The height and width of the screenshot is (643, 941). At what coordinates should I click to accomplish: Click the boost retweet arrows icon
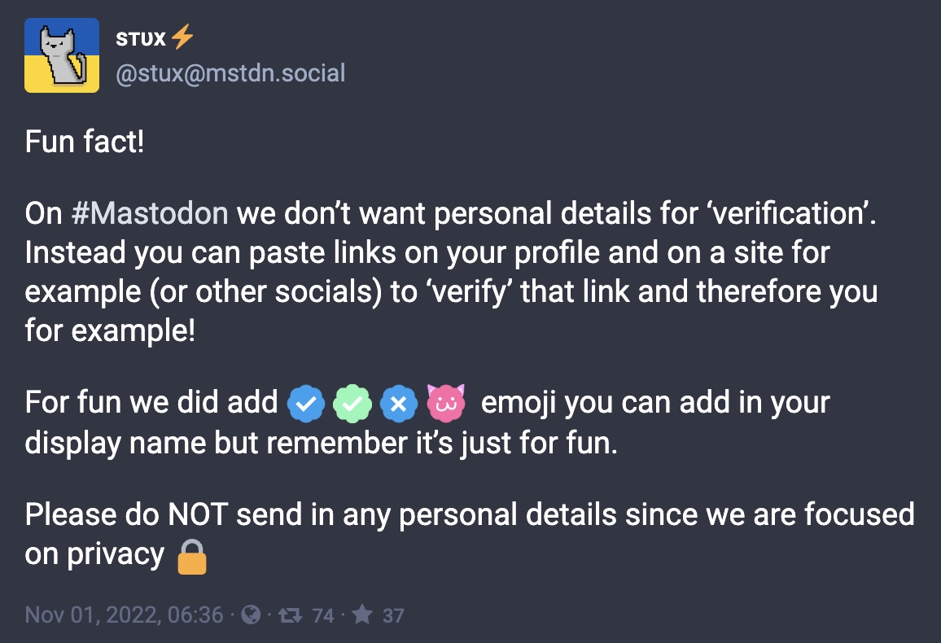291,615
